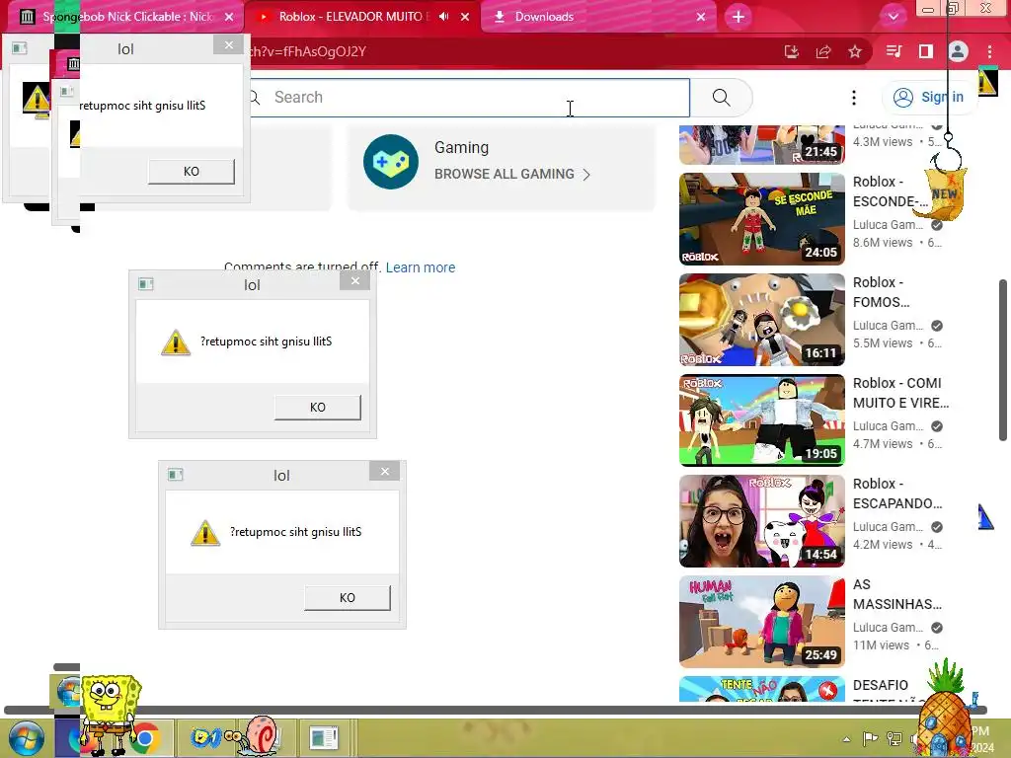The height and width of the screenshot is (758, 1011).
Task: Open the Chrome profile avatar icon
Action: click(958, 51)
